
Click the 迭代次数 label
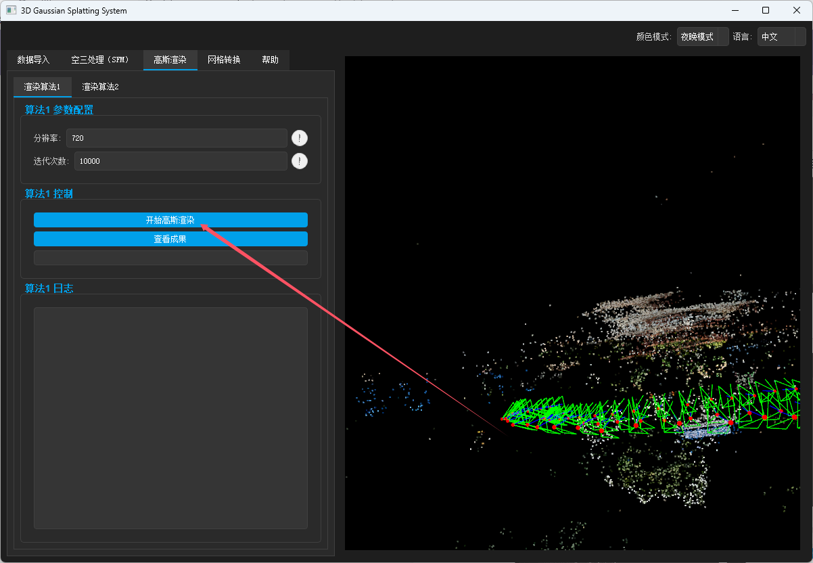pyautogui.click(x=51, y=161)
